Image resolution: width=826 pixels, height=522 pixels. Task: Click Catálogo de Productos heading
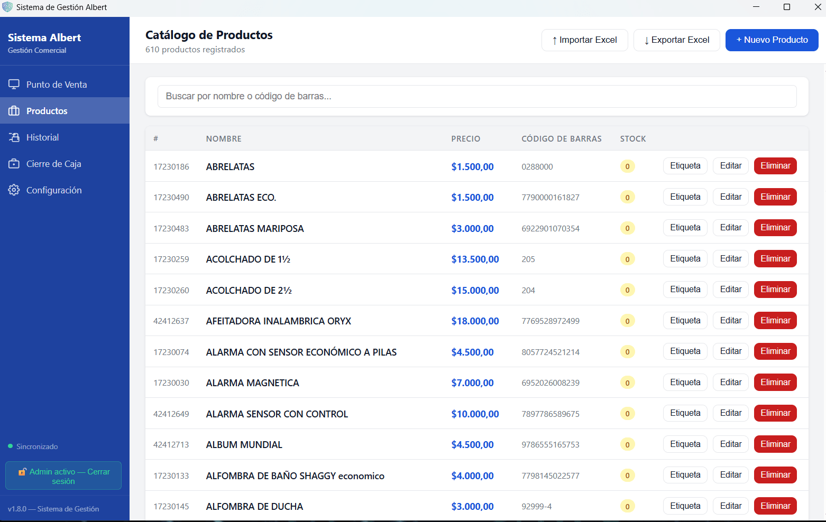209,35
